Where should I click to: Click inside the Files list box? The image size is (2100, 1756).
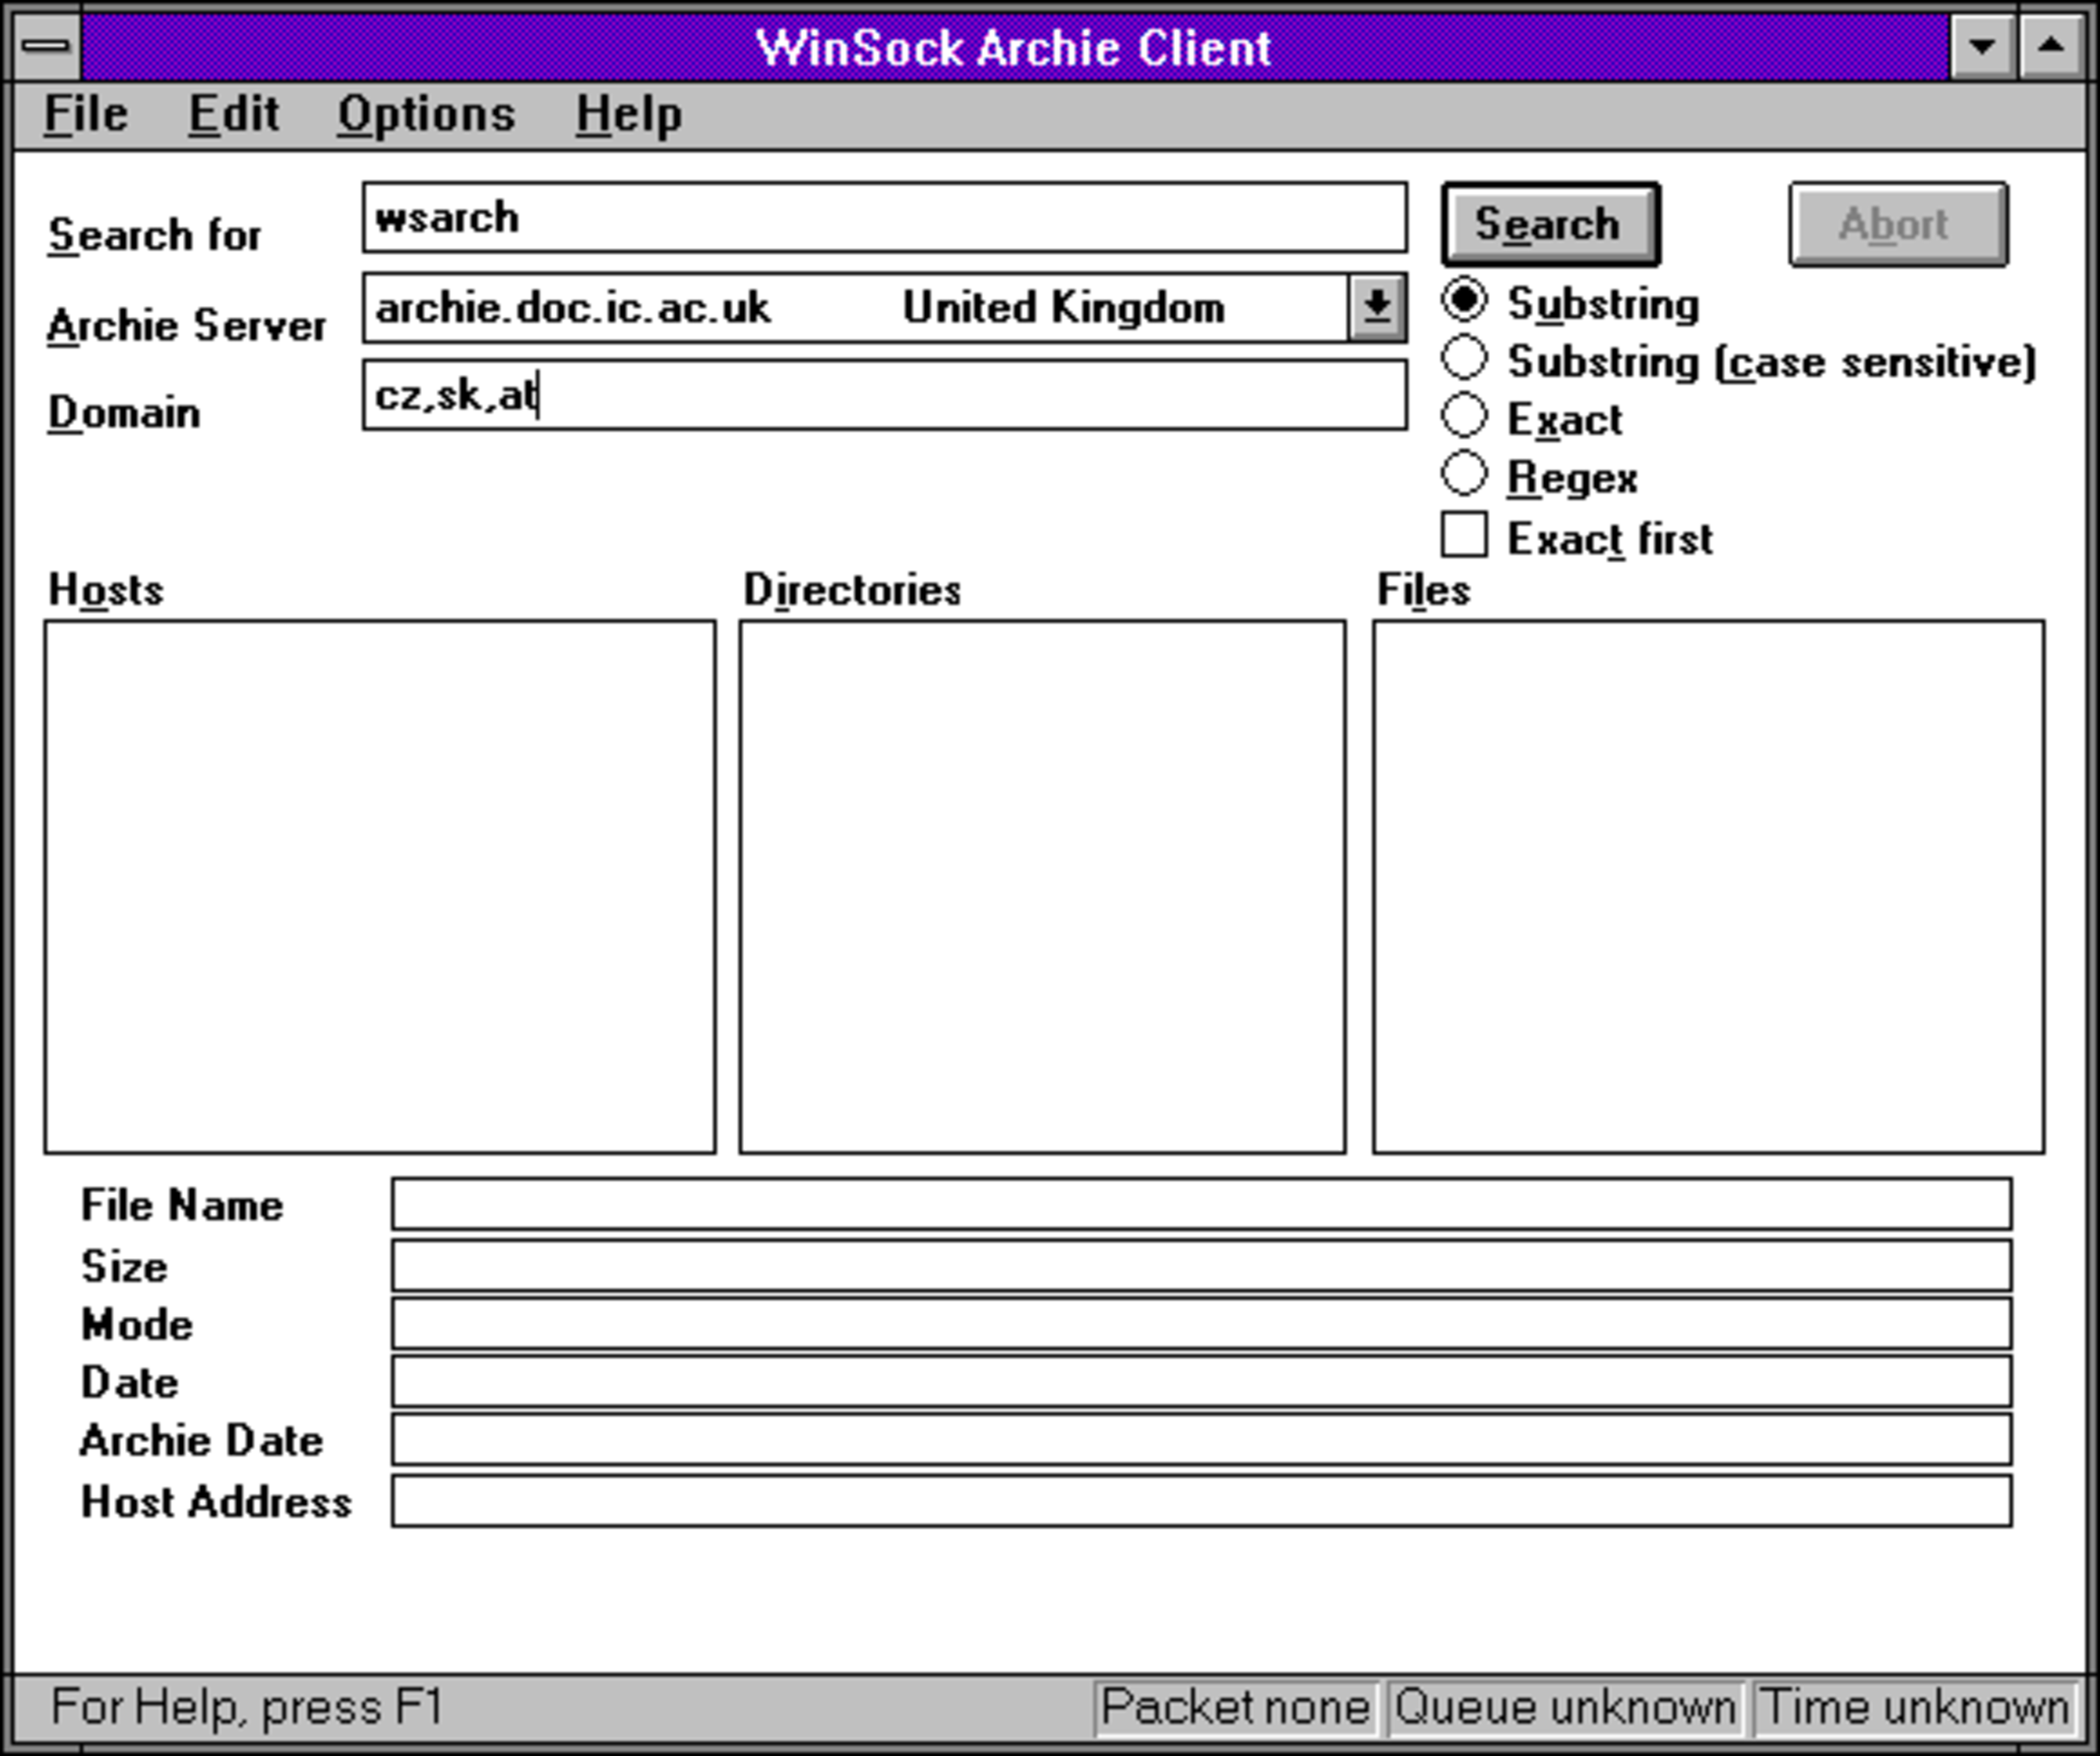[1708, 886]
